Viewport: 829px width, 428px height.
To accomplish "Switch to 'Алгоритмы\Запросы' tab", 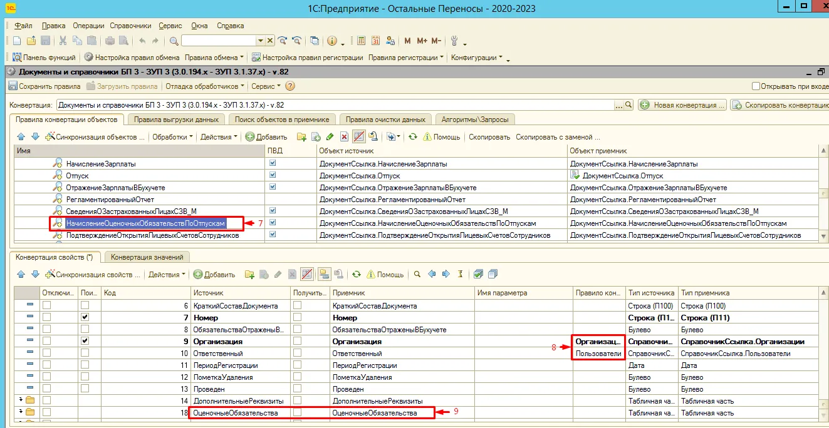I will [475, 119].
